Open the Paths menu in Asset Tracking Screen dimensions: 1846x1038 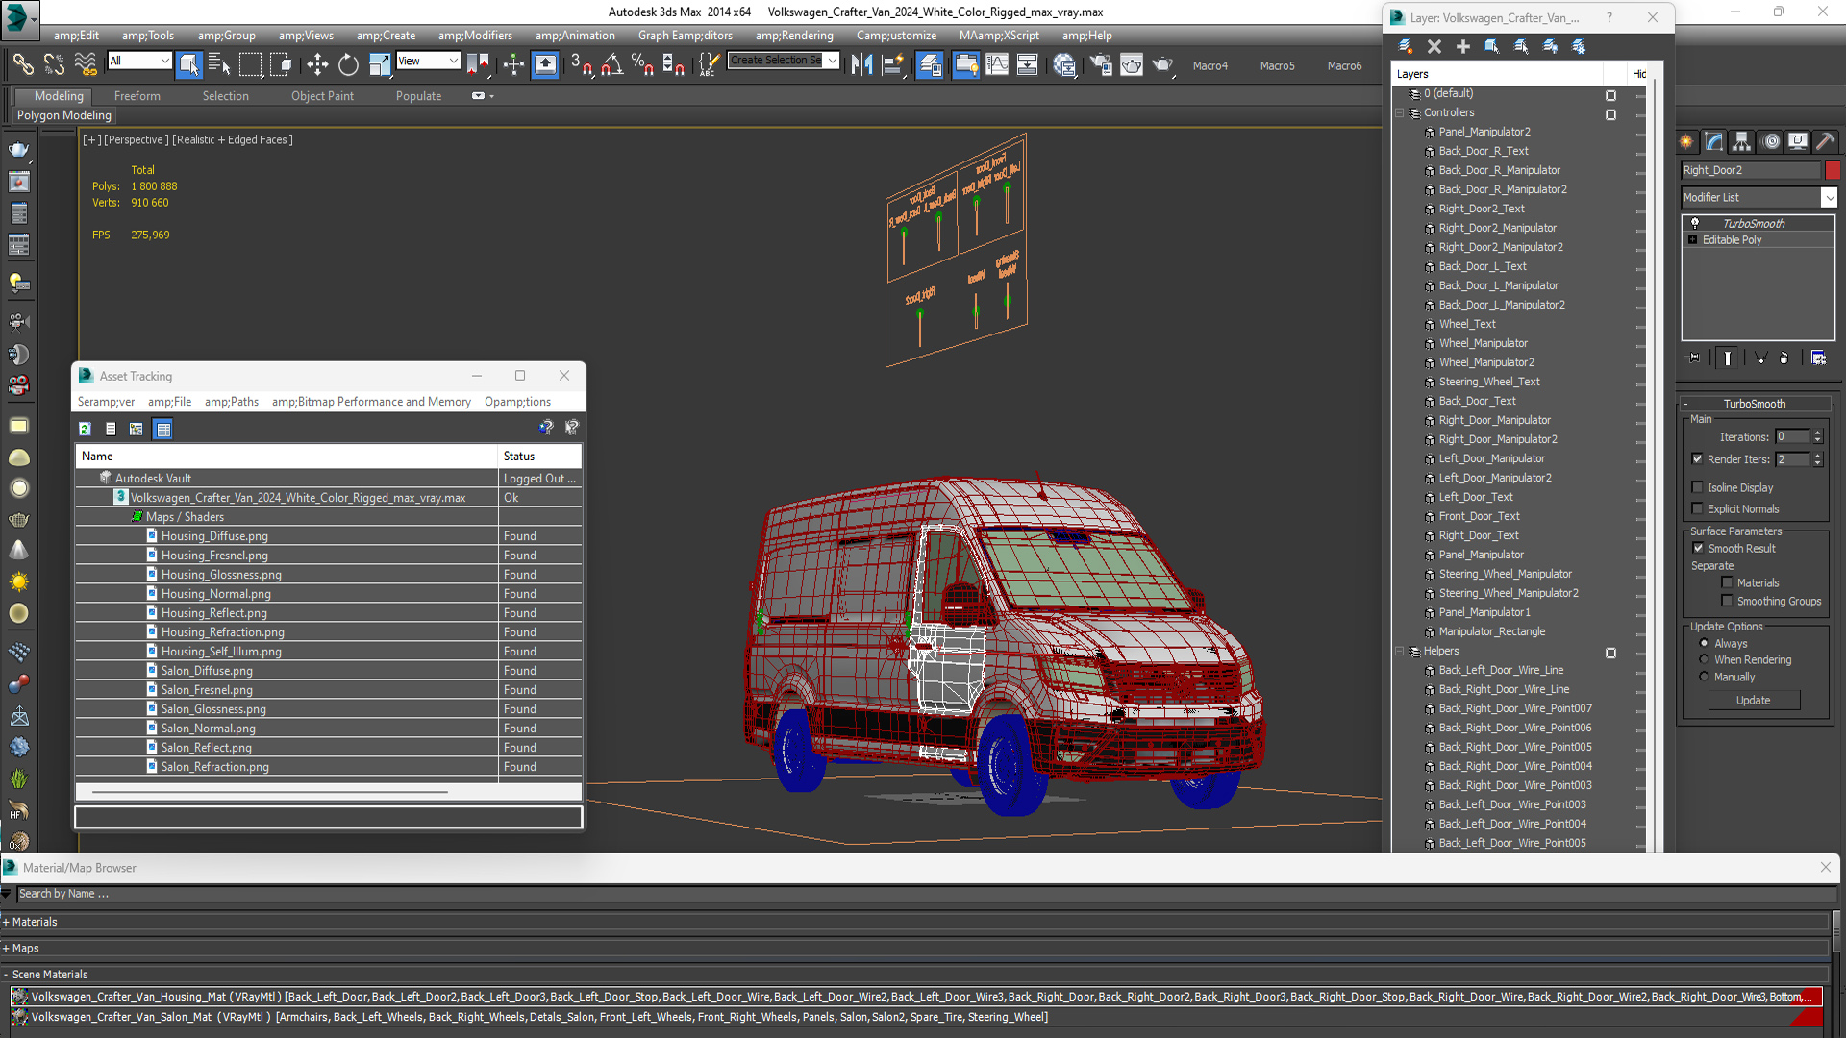click(x=232, y=402)
